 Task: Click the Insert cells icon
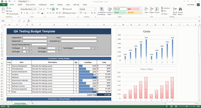(x=146, y=9)
